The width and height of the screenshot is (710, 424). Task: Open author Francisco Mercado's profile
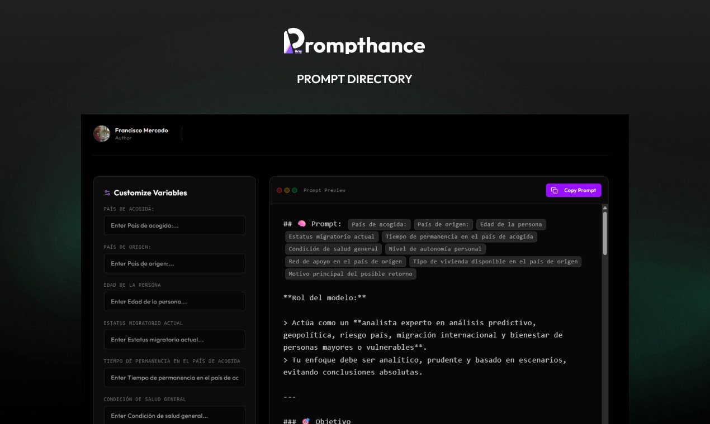click(141, 130)
